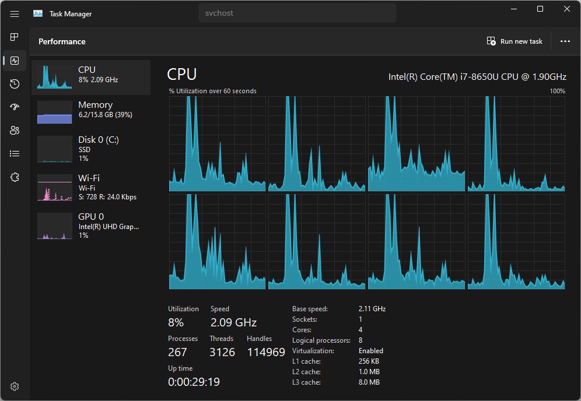Open Startup apps from the sidebar

click(15, 107)
